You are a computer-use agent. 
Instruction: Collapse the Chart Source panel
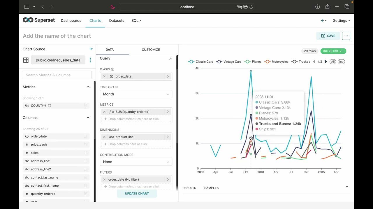click(91, 49)
